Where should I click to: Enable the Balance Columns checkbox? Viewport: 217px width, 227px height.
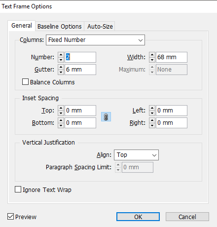(x=25, y=82)
